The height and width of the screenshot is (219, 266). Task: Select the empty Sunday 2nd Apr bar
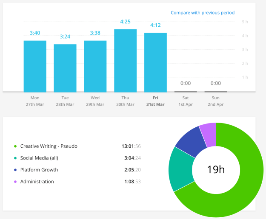click(x=216, y=91)
